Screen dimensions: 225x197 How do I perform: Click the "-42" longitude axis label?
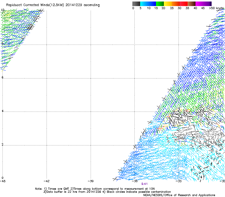tap(47, 181)
